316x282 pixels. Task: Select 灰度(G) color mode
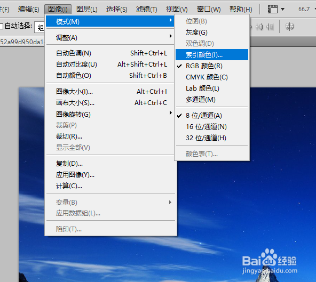click(212, 33)
